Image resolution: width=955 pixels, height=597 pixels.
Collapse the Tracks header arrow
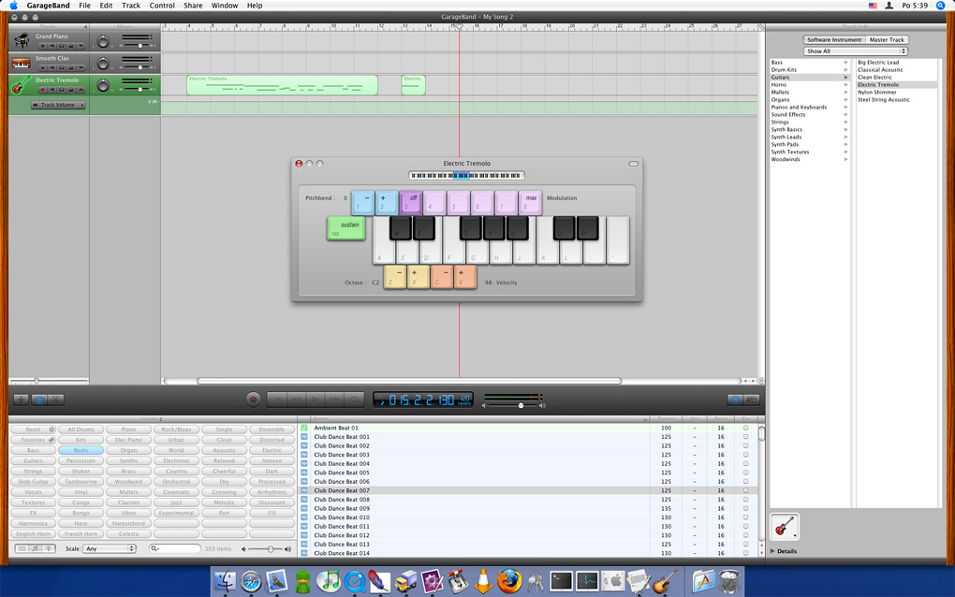pyautogui.click(x=85, y=27)
